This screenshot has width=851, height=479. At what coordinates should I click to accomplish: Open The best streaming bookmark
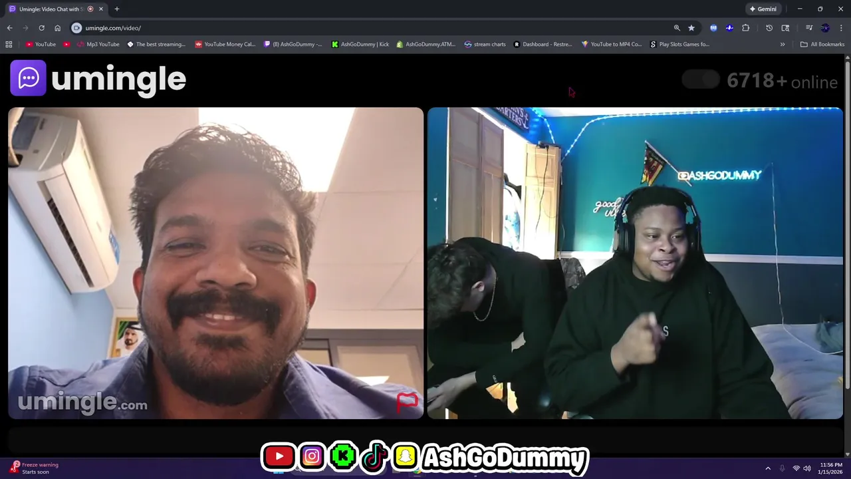156,44
